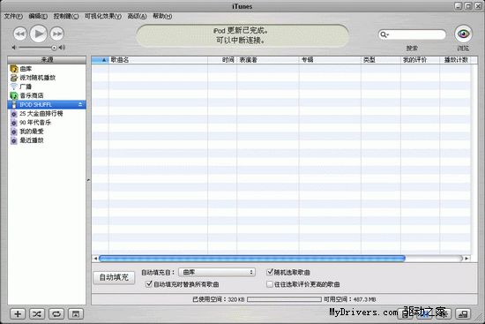Click the 自动填充 autofill button
485x324 pixels.
(x=114, y=277)
